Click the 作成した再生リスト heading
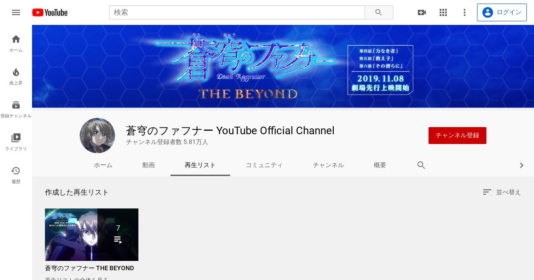 pos(77,192)
